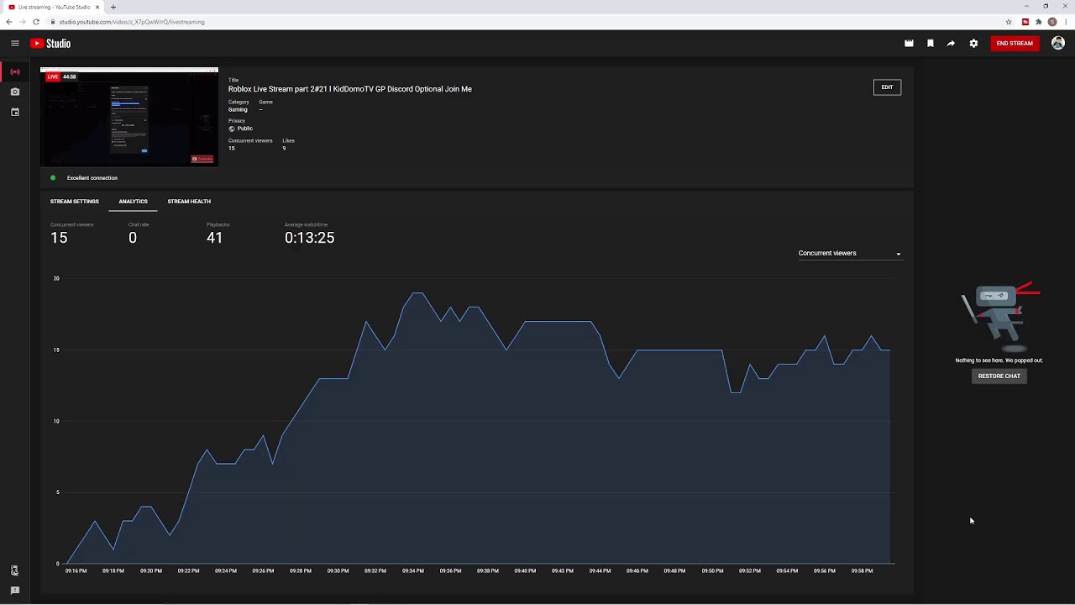The width and height of the screenshot is (1075, 605).
Task: Close the Live streaming browser tab
Action: click(98, 7)
